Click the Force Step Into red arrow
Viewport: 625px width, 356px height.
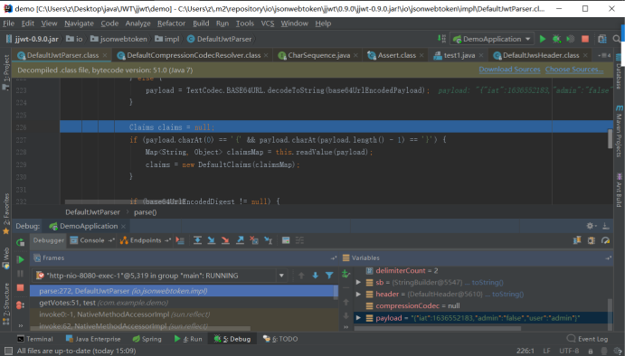[225, 240]
